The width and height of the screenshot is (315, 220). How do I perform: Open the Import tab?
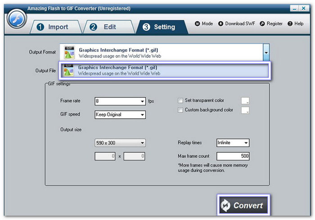point(56,27)
